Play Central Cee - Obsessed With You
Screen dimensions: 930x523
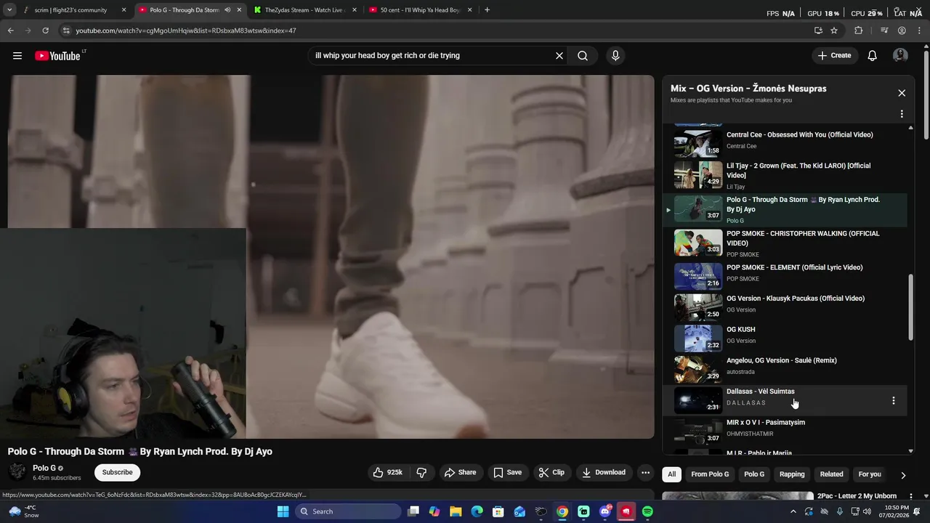[x=784, y=142]
